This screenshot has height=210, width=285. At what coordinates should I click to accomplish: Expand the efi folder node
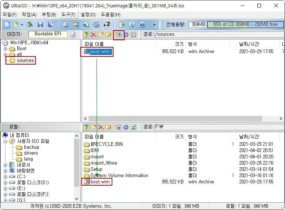click(5, 55)
